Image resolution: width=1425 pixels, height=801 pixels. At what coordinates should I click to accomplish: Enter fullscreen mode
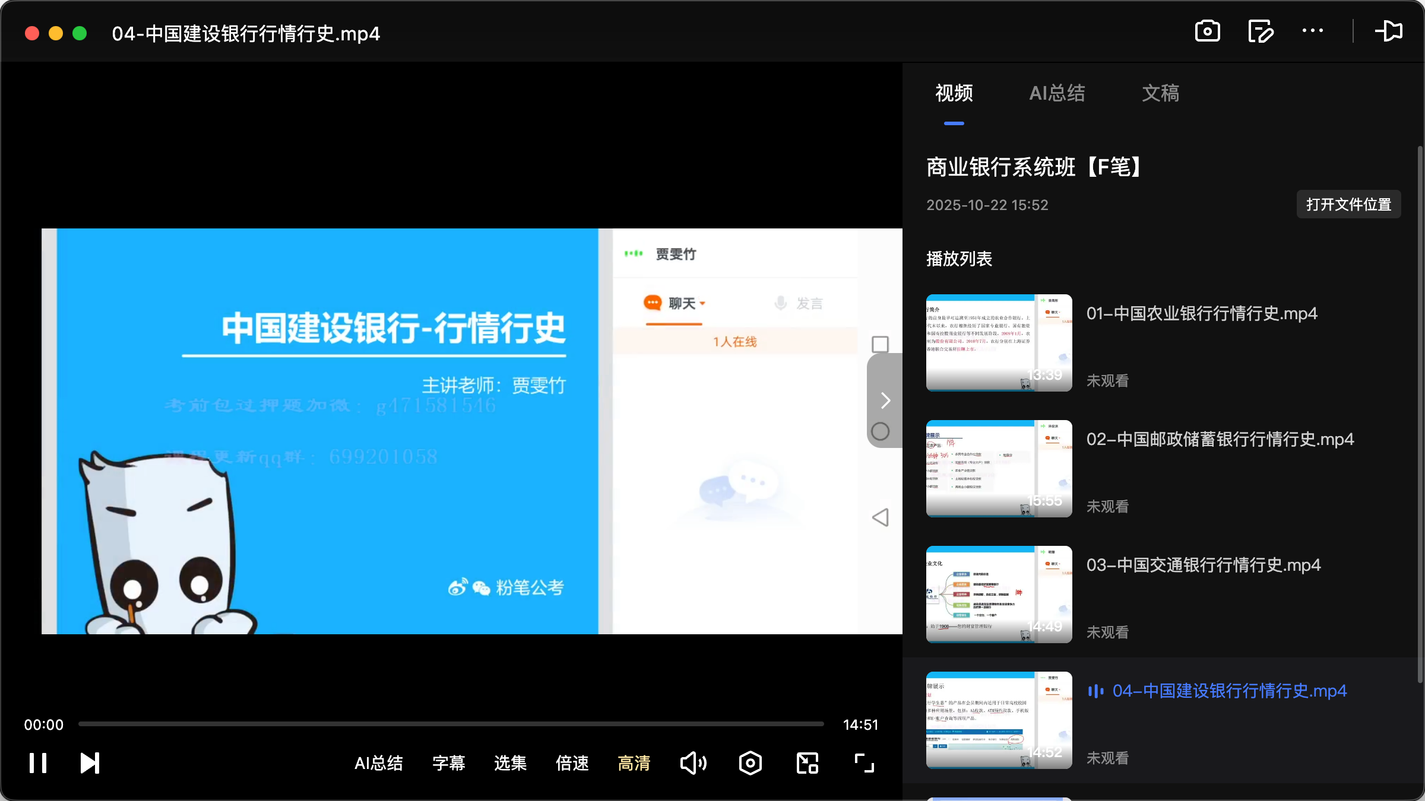tap(863, 763)
